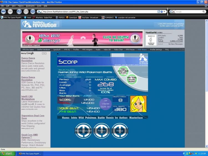Click the RSS feed icon in address bar
The image size is (208, 156).
159,12
